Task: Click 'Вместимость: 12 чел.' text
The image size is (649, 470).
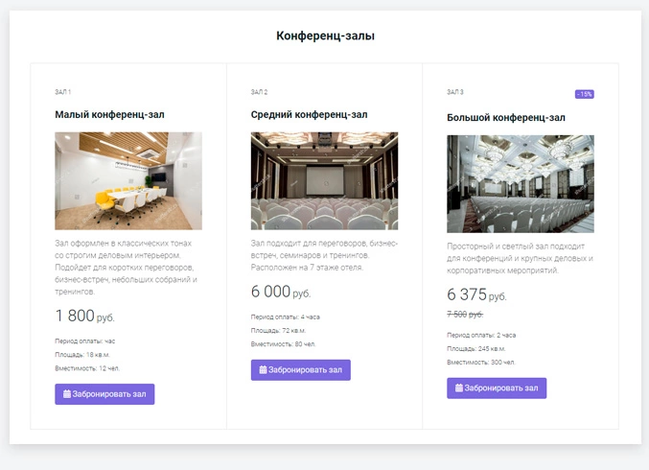Action: pos(87,368)
